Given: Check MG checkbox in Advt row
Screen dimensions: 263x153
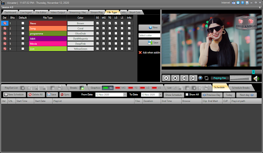Looking at the screenshot, I should click(x=104, y=38).
